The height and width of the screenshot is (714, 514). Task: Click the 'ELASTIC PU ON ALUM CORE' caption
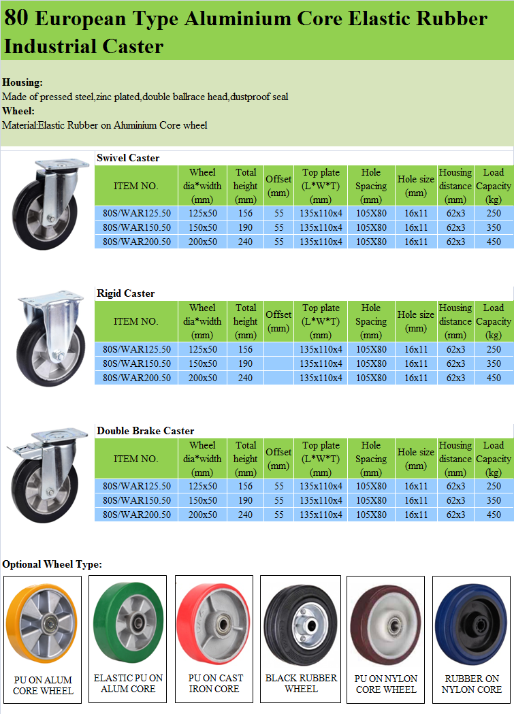coord(128,683)
